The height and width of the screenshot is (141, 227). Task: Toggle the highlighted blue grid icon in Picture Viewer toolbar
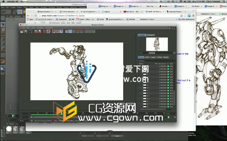pos(70,31)
